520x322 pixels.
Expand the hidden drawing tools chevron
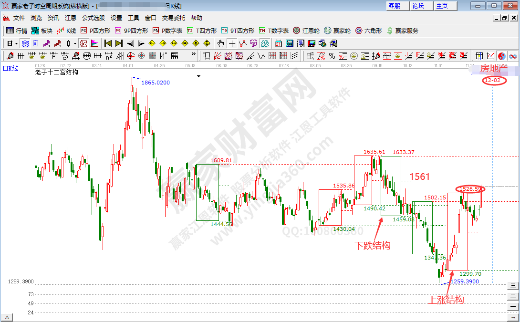tap(194, 56)
